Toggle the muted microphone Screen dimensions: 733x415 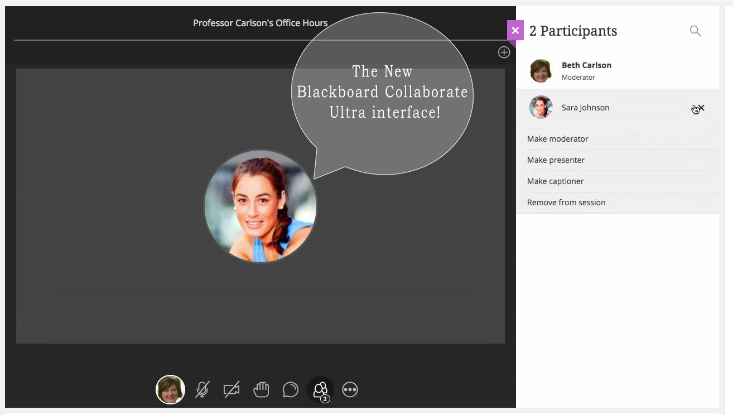tap(202, 389)
